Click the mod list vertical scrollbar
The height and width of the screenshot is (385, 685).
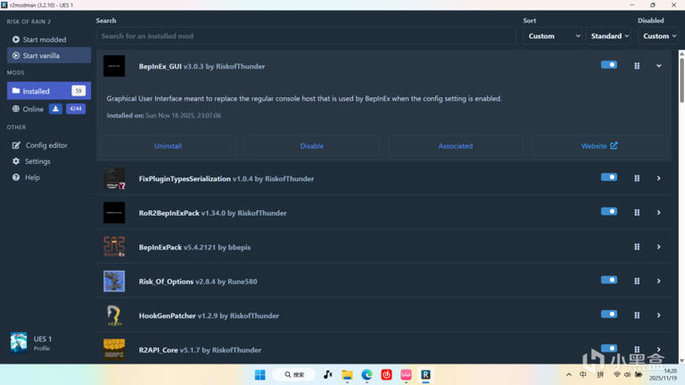(x=681, y=81)
